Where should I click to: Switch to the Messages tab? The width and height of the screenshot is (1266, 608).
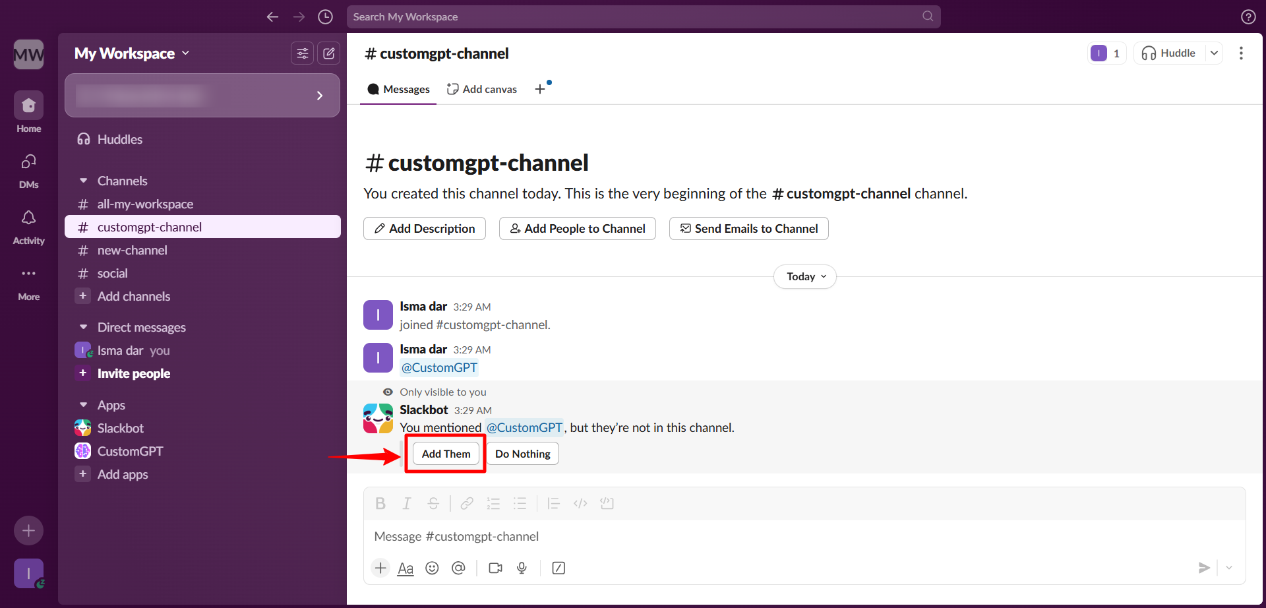(x=398, y=89)
